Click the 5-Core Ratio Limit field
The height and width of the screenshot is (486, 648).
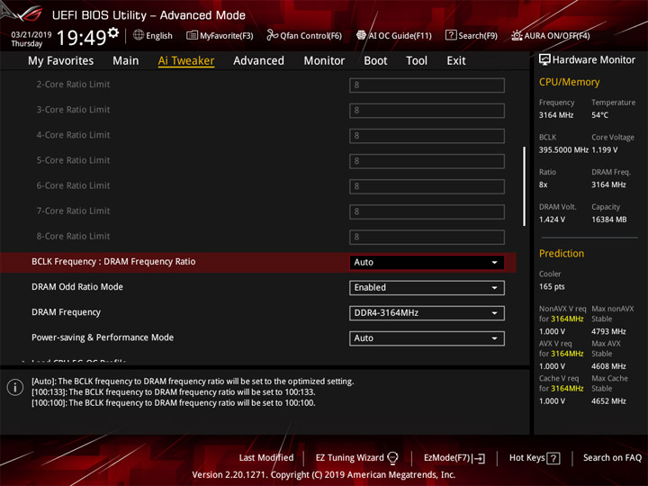click(x=427, y=161)
